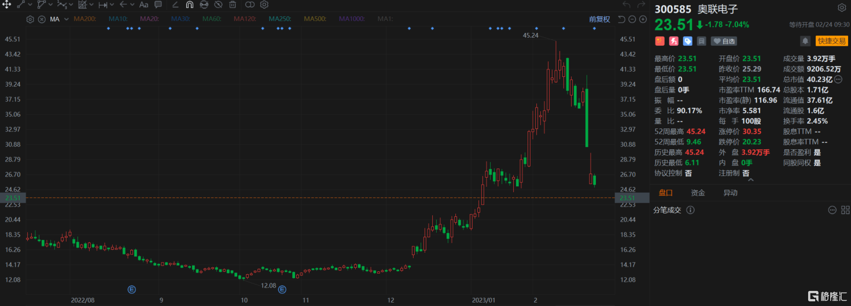Image resolution: width=851 pixels, height=306 pixels.
Task: Click the MA20 legend label
Action: [149, 19]
